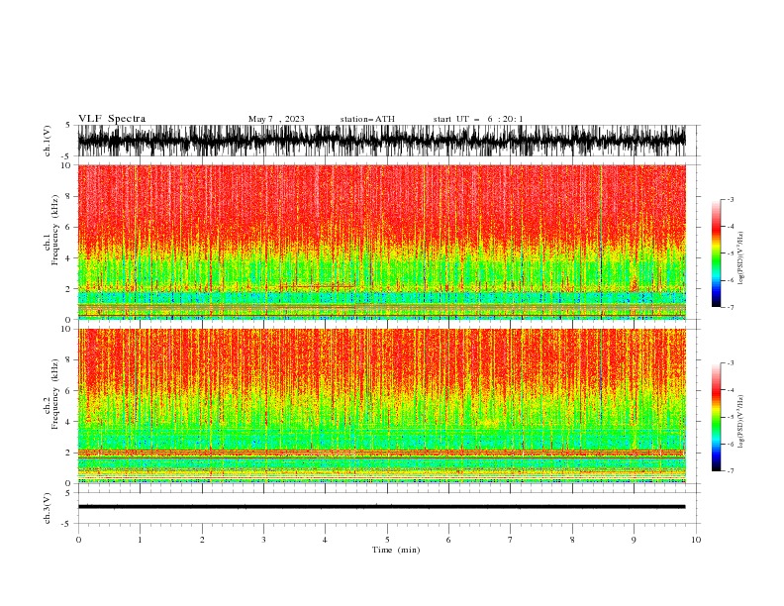Click the ch.2 spectrogram color bar

(716, 417)
